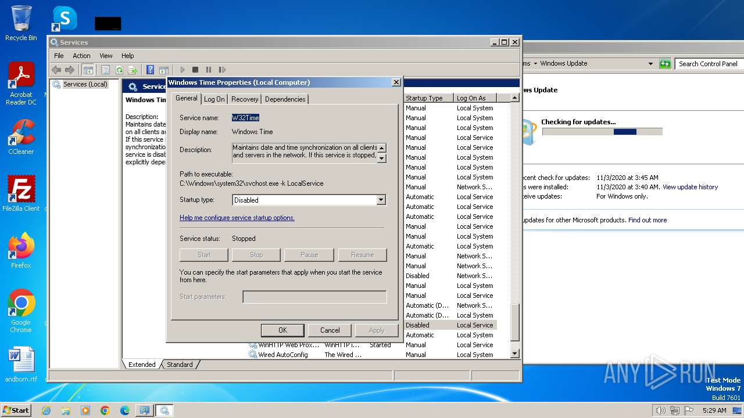Toggle the Show/Hide Action Pane toolbar icon
Viewport: 744px width, 418px height.
(x=164, y=70)
